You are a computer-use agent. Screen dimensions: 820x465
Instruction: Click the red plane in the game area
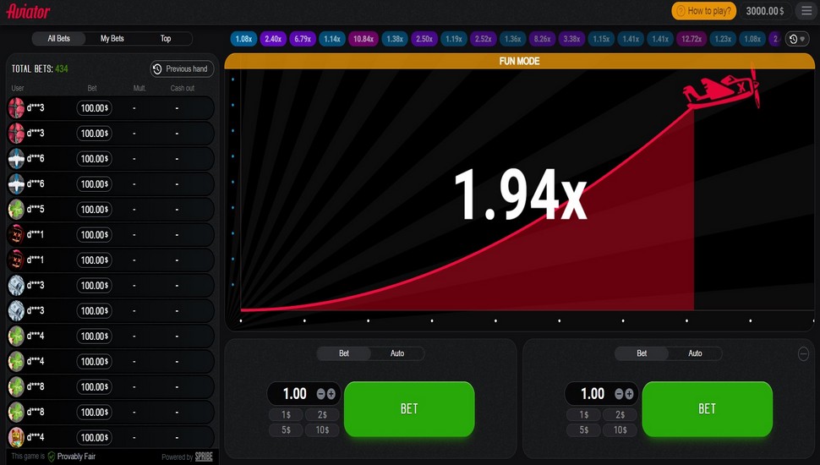(720, 90)
